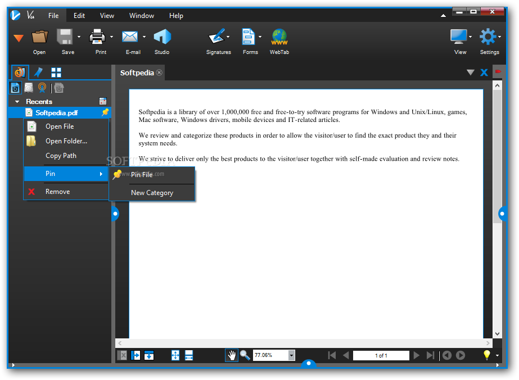Click the blue X close document icon
Image resolution: width=519 pixels, height=380 pixels.
(x=484, y=73)
